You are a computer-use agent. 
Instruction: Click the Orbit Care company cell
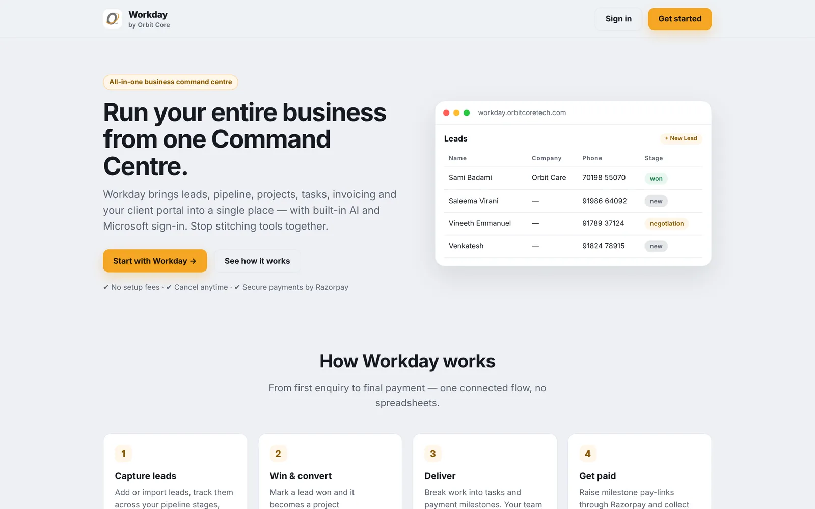click(x=549, y=178)
